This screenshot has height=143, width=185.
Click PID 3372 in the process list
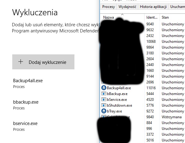tap(150, 134)
